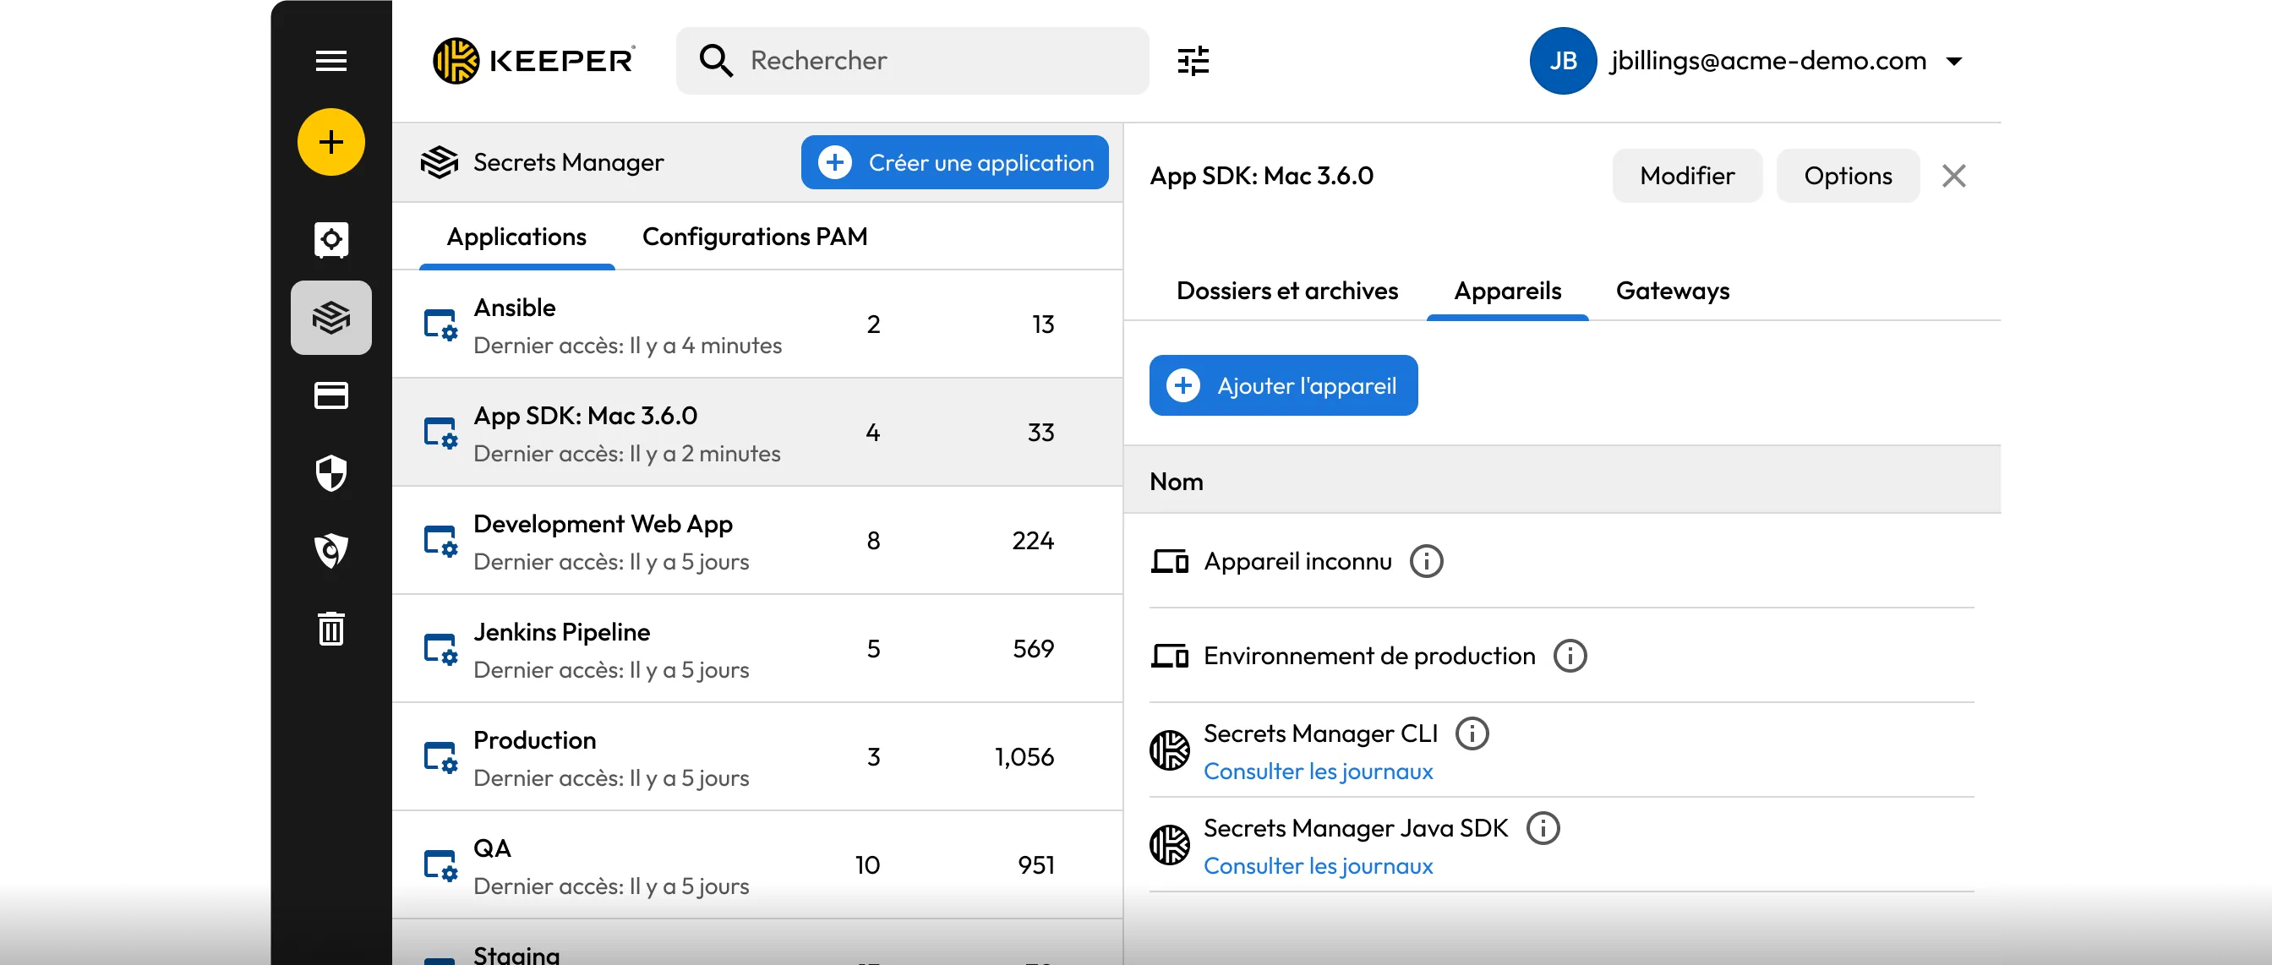Click the Environnement de production device name

(x=1368, y=656)
